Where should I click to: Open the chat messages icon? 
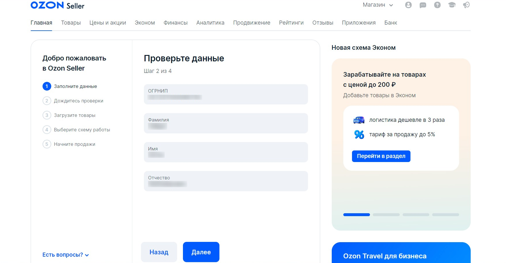click(x=423, y=5)
